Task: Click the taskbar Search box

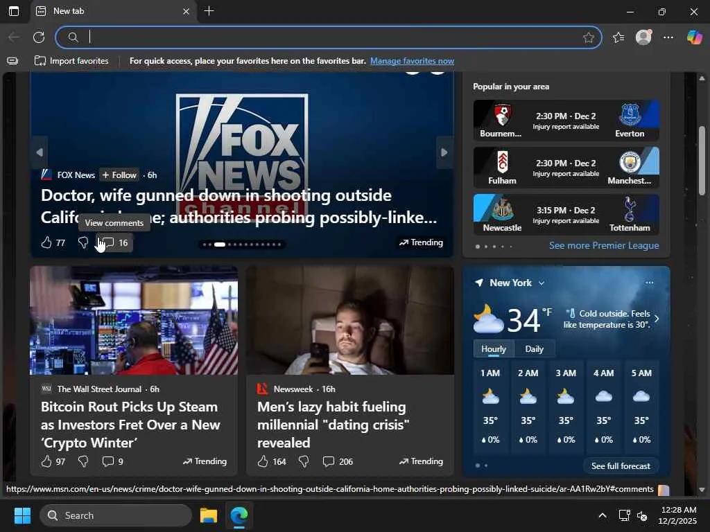Action: pyautogui.click(x=116, y=515)
